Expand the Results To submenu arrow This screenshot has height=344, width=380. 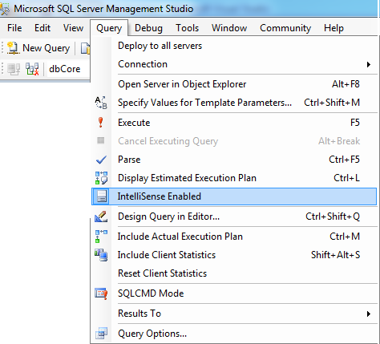pos(369,314)
